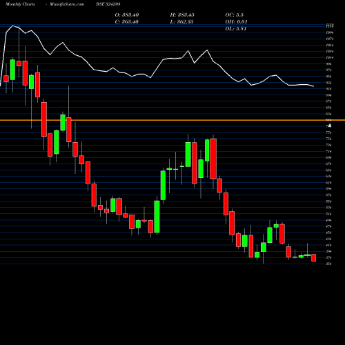Click the 354 price axis label

(329, 264)
